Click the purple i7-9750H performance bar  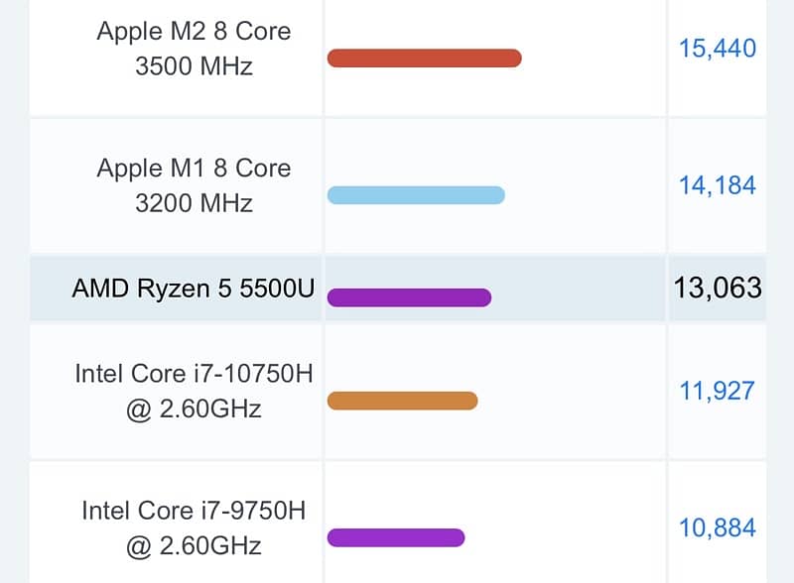coord(396,537)
